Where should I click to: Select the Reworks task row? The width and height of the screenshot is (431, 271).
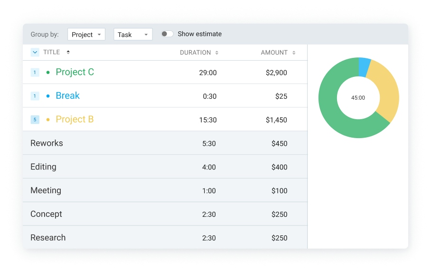(x=165, y=143)
